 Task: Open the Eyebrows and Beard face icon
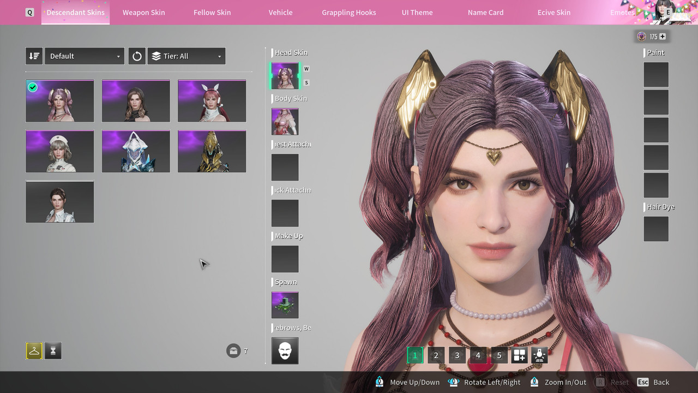coord(285,351)
